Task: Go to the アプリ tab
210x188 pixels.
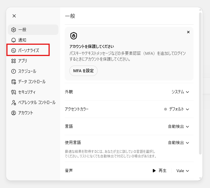Action: point(33,61)
